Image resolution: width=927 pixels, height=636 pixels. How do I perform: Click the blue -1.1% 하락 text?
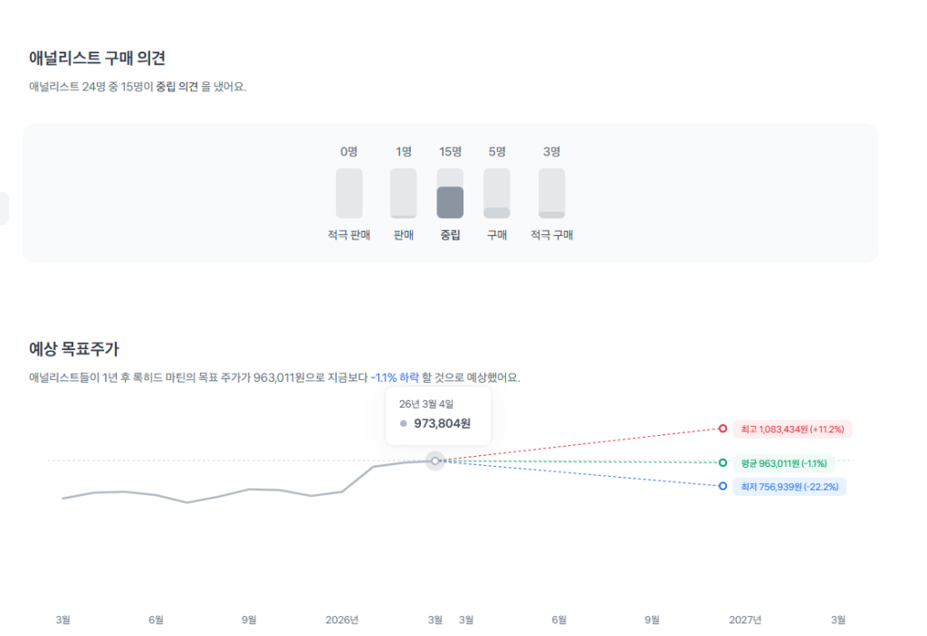tap(395, 377)
